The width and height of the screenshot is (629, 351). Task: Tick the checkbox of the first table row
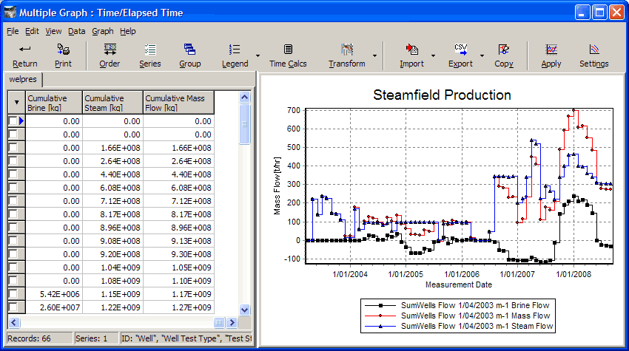13,121
